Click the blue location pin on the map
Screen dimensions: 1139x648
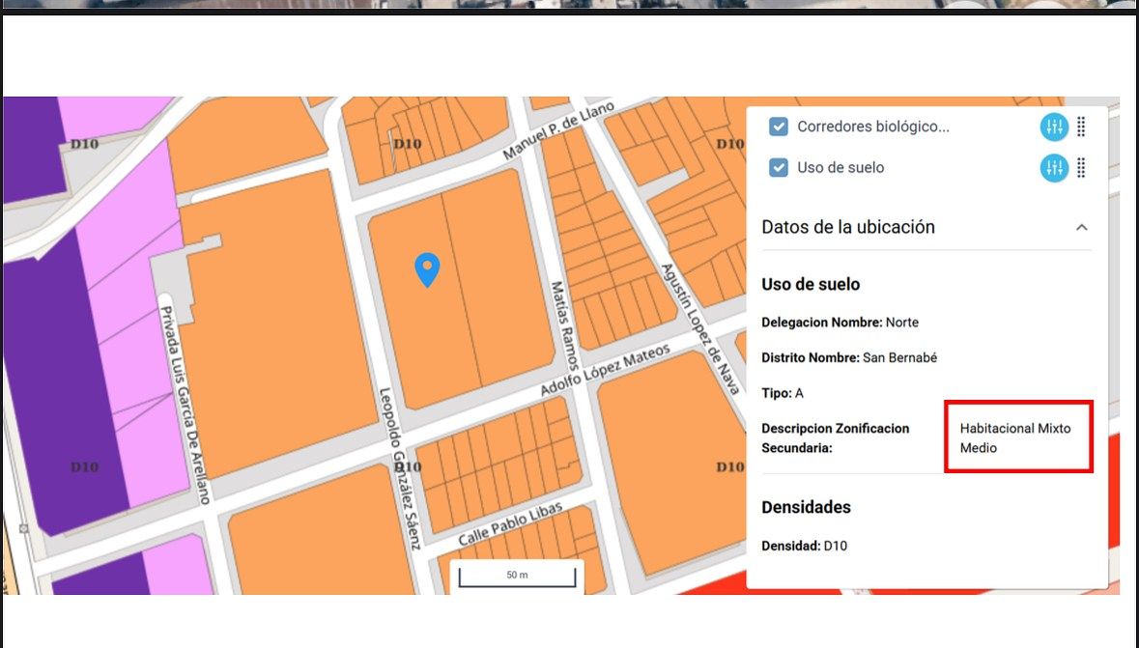click(426, 269)
